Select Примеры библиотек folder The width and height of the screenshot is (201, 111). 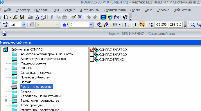35,77
